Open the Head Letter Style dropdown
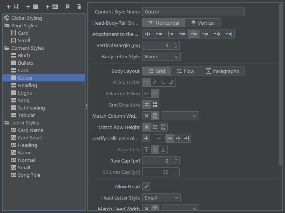Screen dimensions: 285x213 161,198
